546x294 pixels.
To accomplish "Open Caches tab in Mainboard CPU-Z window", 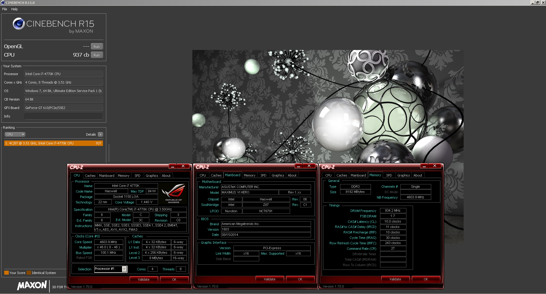I will 216,175.
